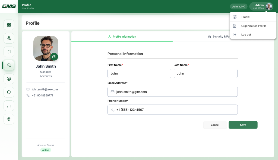Click the Phone Number input field
278x160 pixels.
click(x=172, y=110)
